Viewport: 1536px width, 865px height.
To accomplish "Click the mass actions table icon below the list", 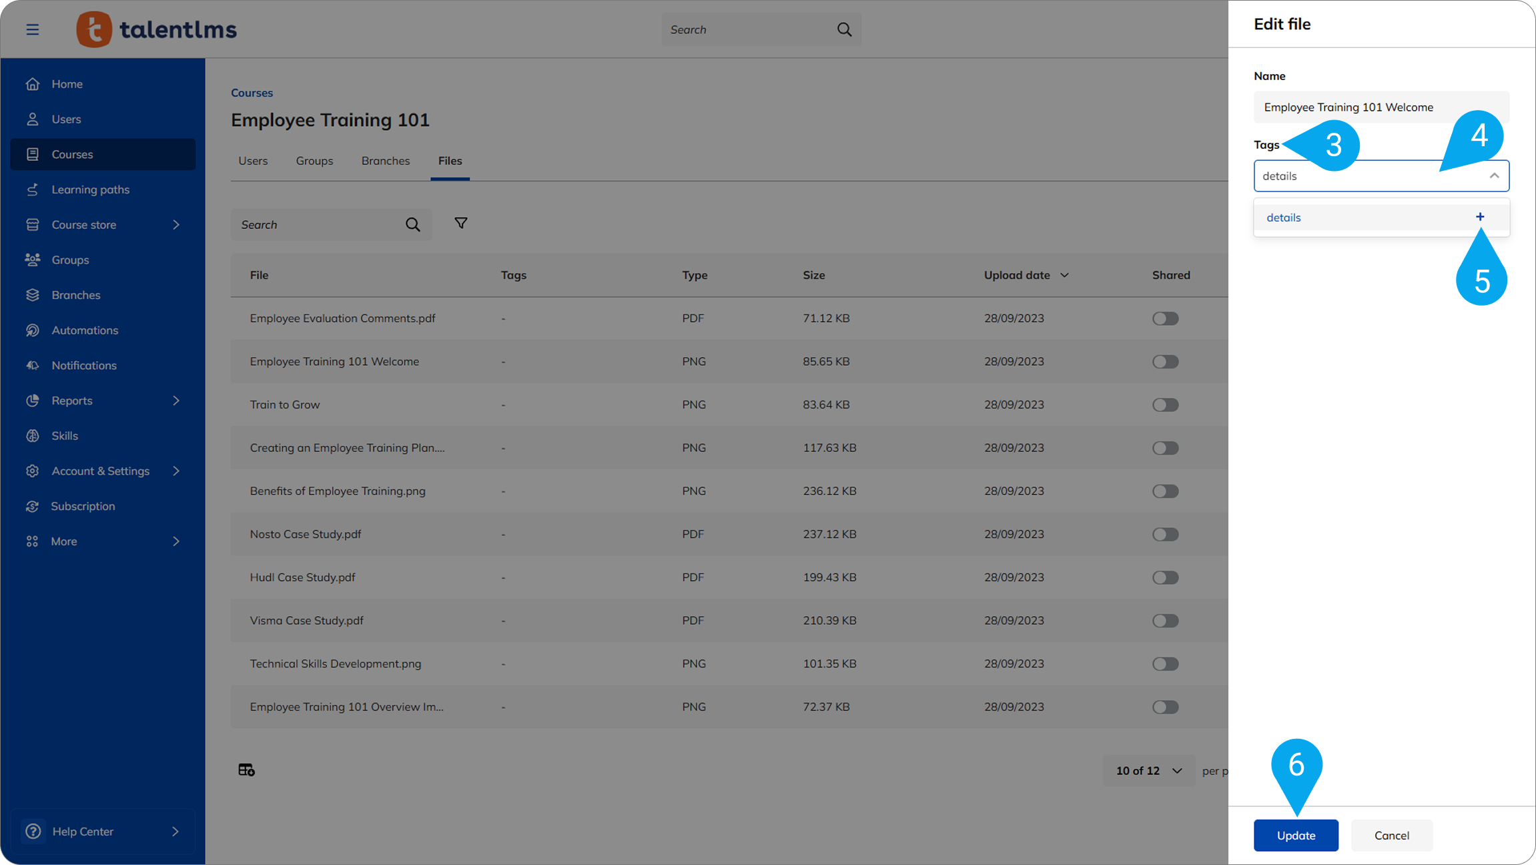I will click(x=246, y=770).
